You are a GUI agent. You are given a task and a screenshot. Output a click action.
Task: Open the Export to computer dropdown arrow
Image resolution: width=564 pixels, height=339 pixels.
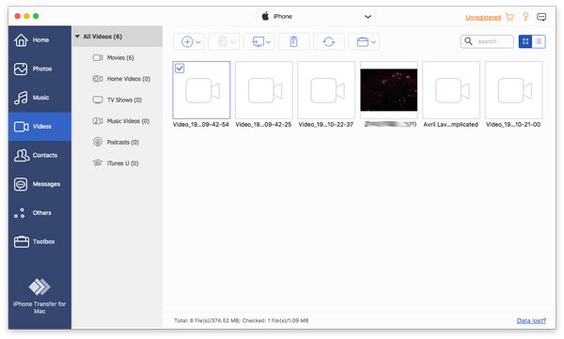click(268, 42)
